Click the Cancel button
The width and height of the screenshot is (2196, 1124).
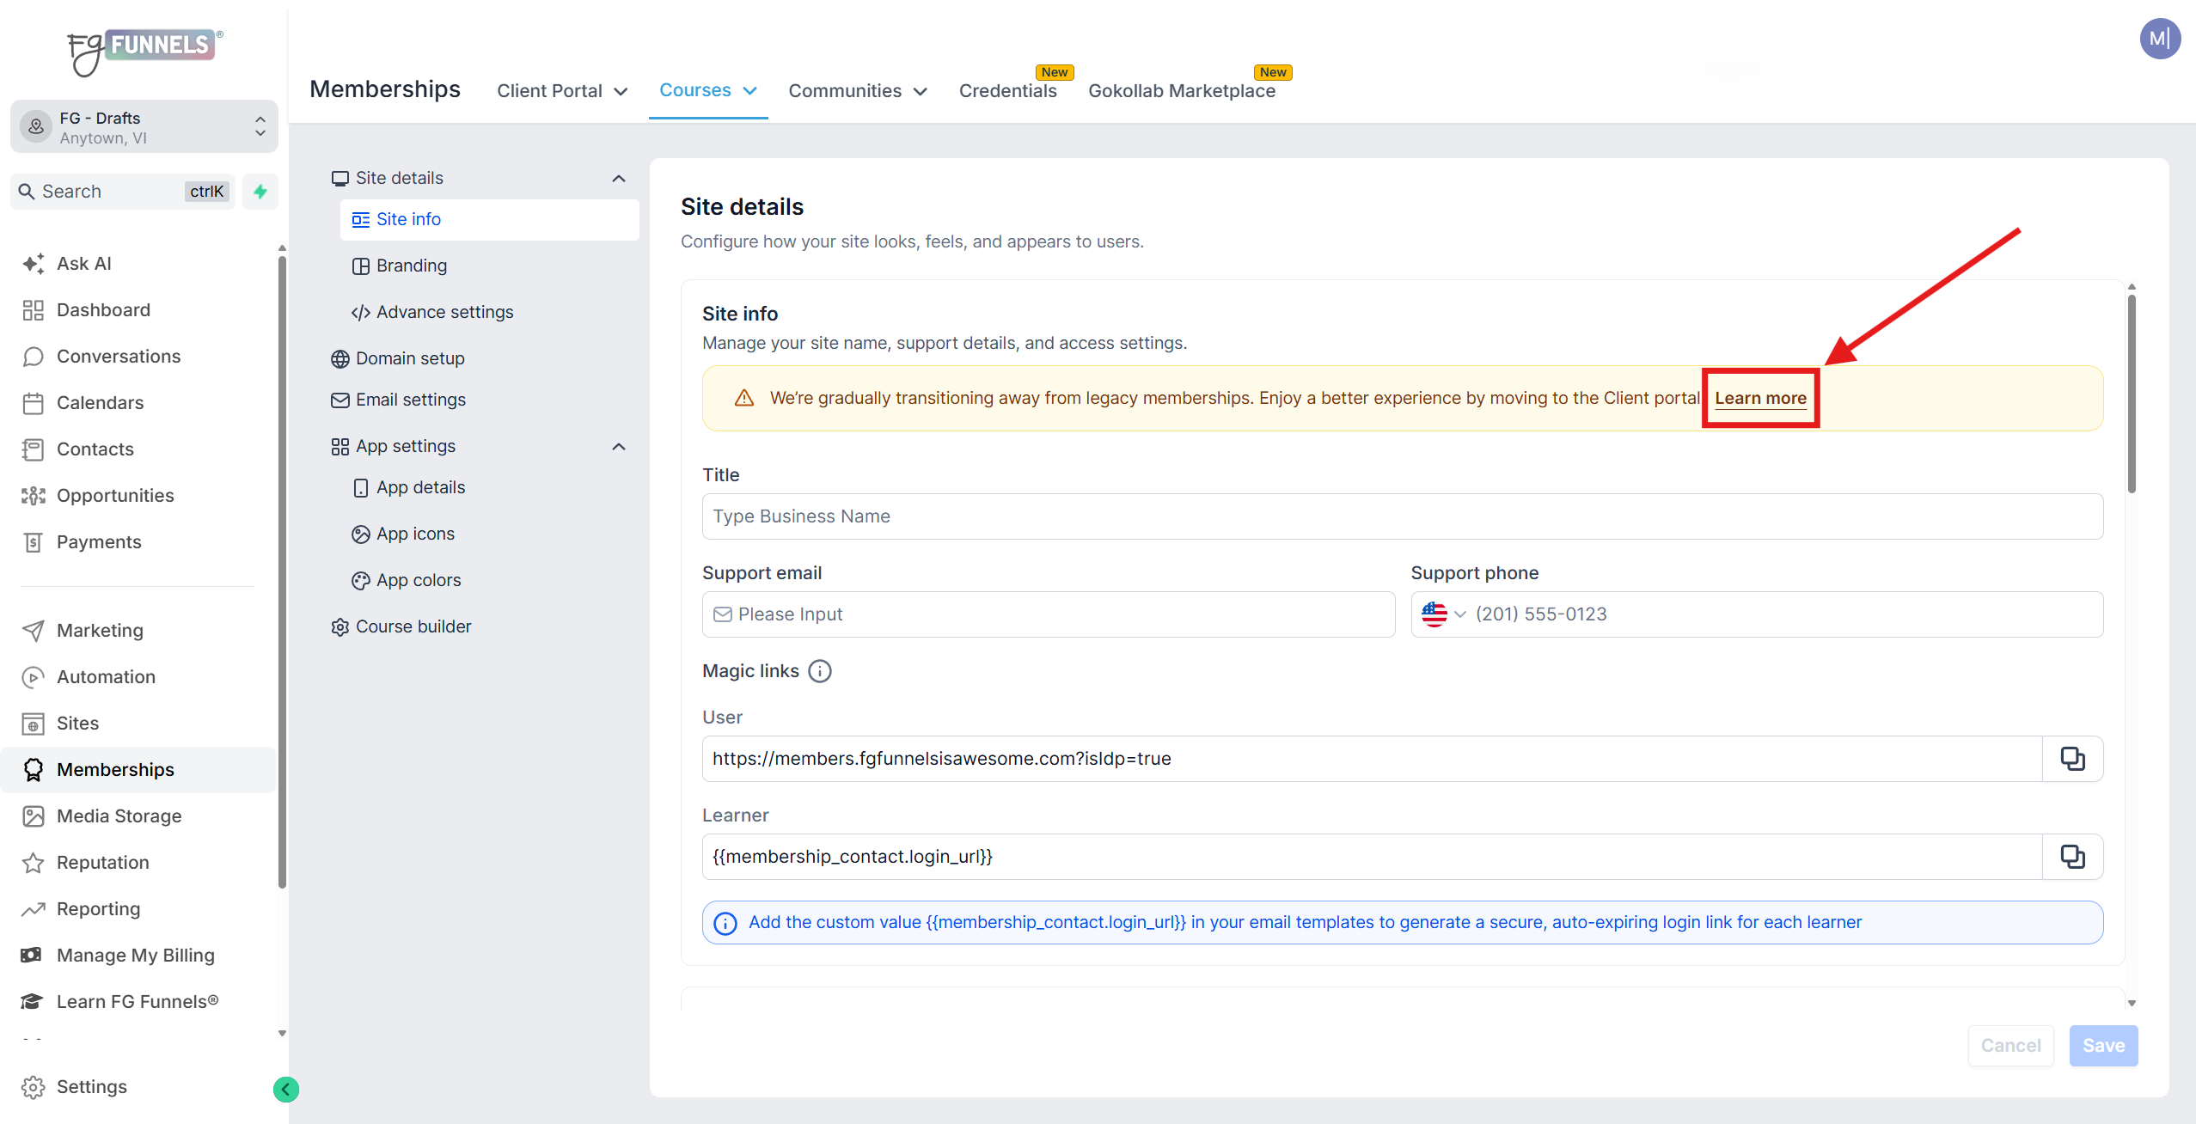pyautogui.click(x=2010, y=1046)
